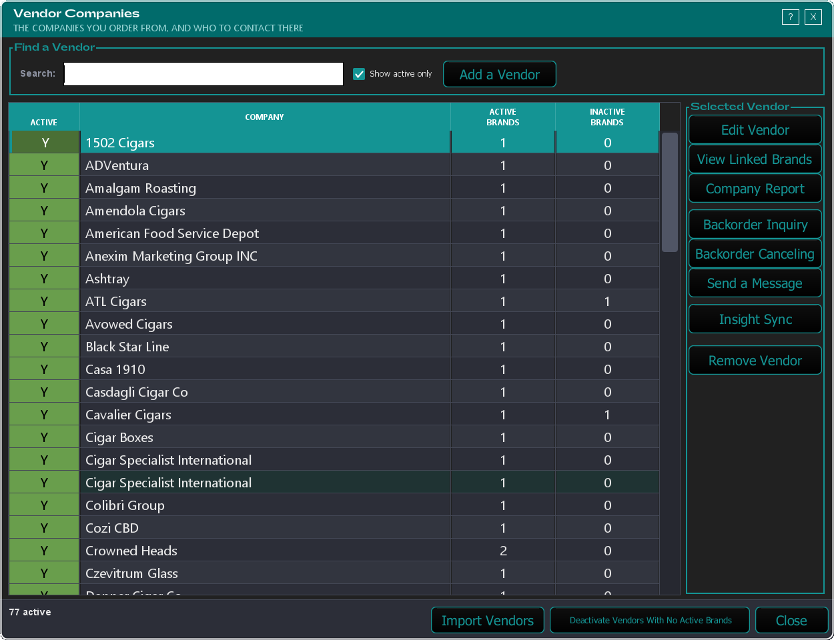Screen dimensions: 834x640
Task: Select Crowned Heads vendor
Action: pyautogui.click(x=334, y=551)
